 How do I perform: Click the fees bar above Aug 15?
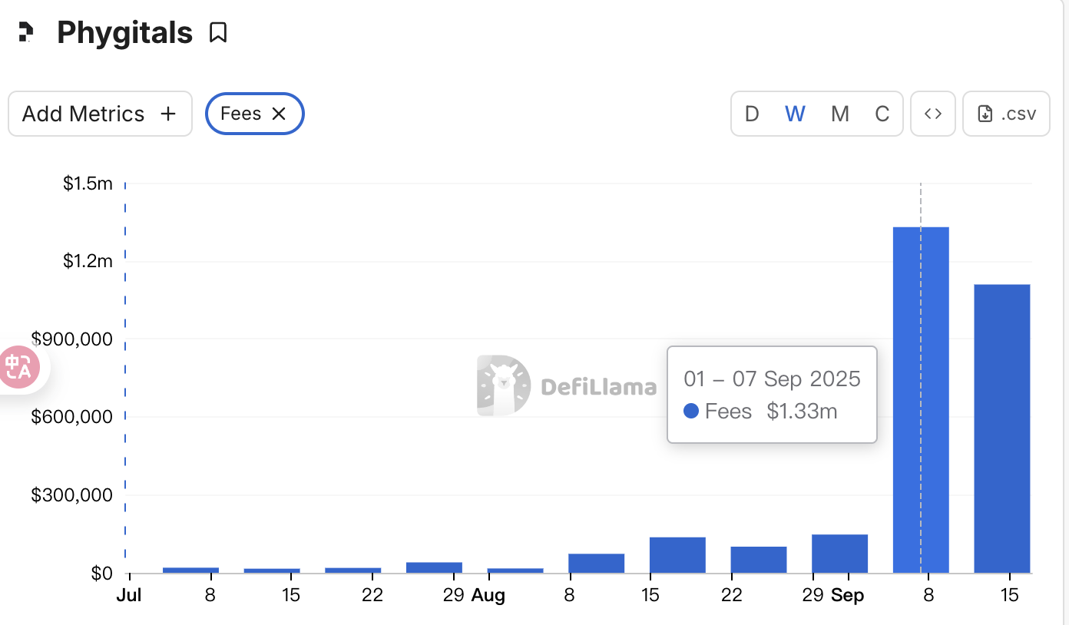[x=677, y=554]
